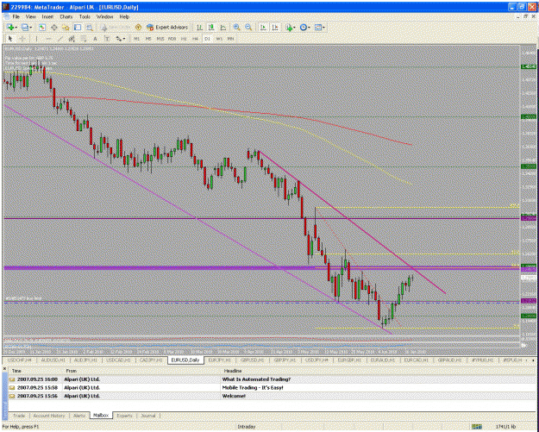Expand the Templates dropdown arrow

(x=323, y=27)
